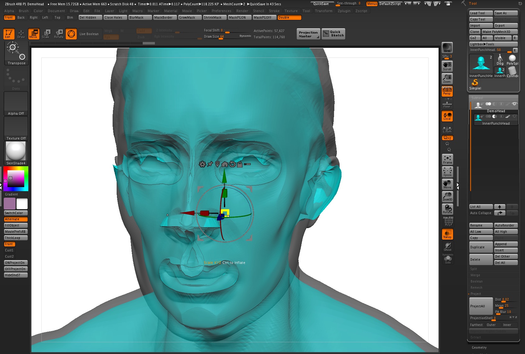Image resolution: width=525 pixels, height=354 pixels.
Task: Click the gizmo lock icon
Action: pyautogui.click(x=239, y=164)
